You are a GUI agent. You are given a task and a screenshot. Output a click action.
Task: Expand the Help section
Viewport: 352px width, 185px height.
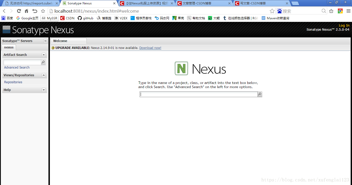[x=44, y=90]
